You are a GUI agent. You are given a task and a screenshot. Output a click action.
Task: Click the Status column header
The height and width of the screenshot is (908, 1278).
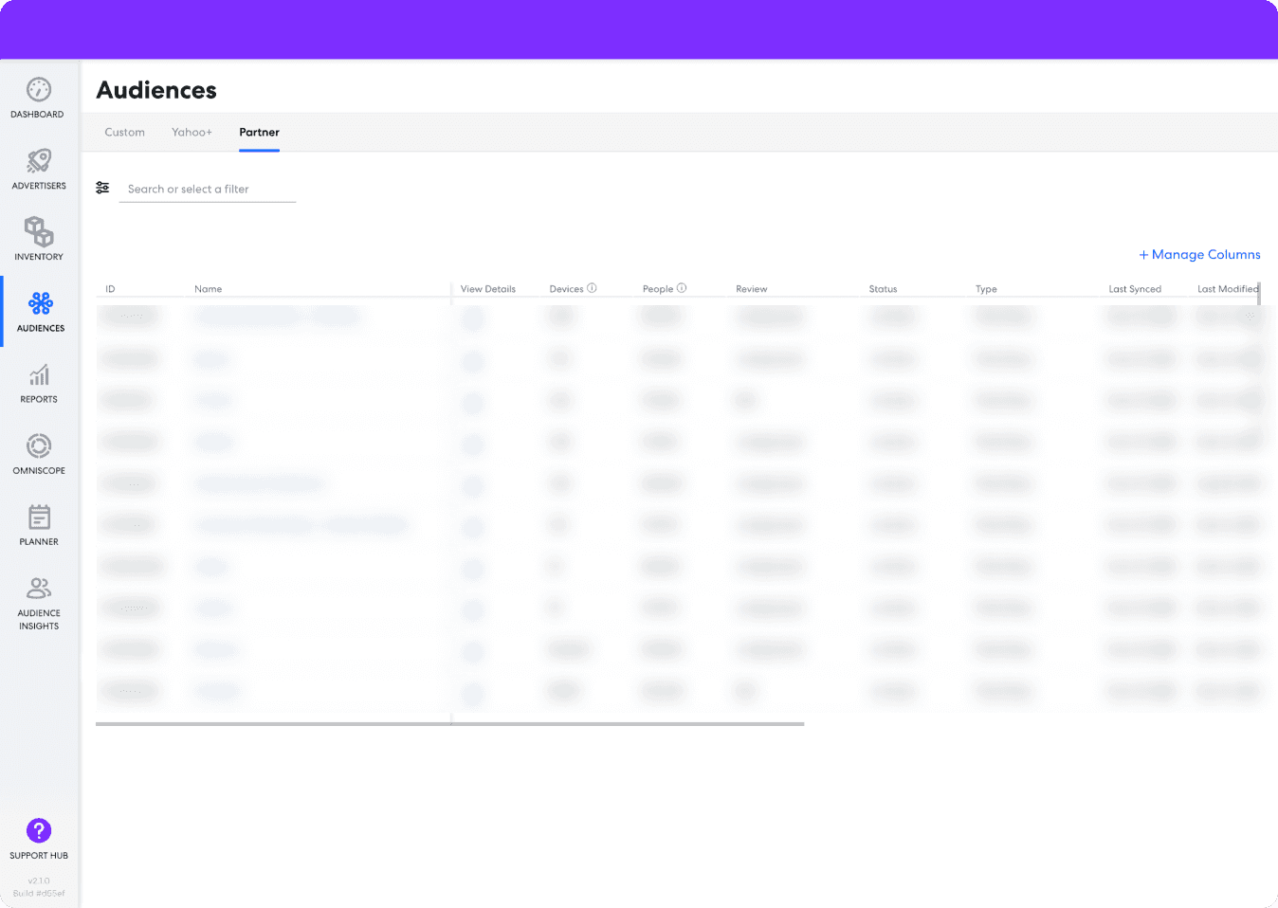pos(883,289)
